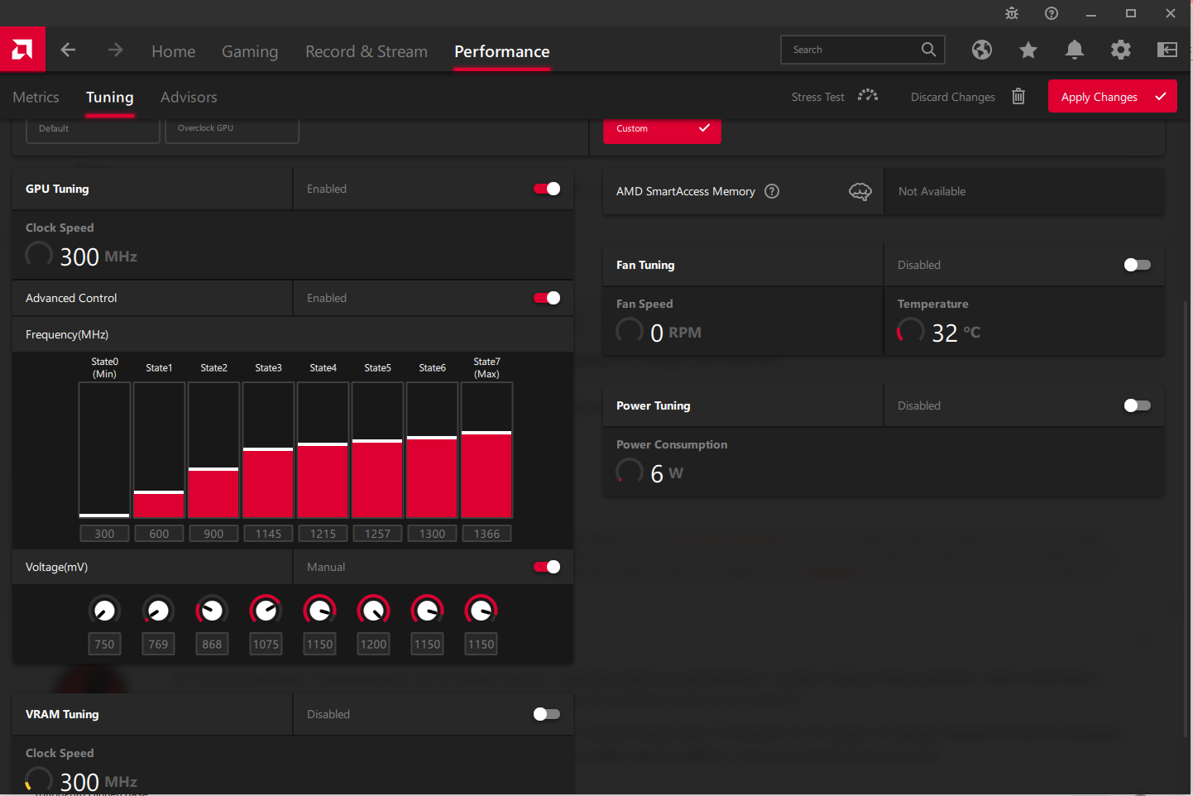The width and height of the screenshot is (1193, 796).
Task: Click State1 frequency slider bar
Action: coord(159,450)
